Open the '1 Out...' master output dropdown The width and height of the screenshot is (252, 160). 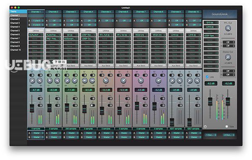211,135
